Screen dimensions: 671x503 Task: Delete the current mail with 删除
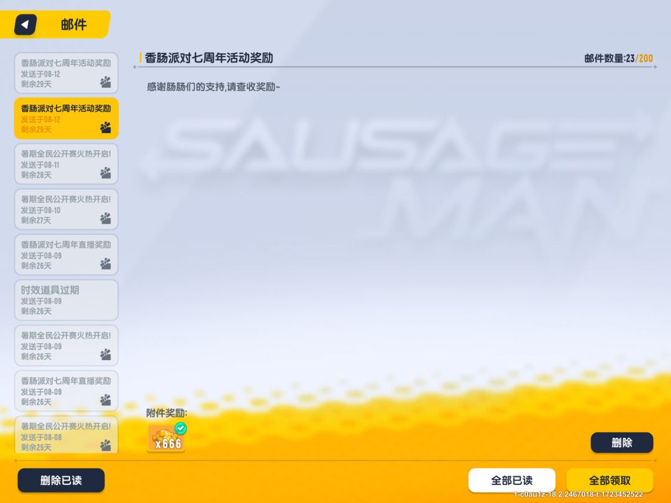click(622, 443)
